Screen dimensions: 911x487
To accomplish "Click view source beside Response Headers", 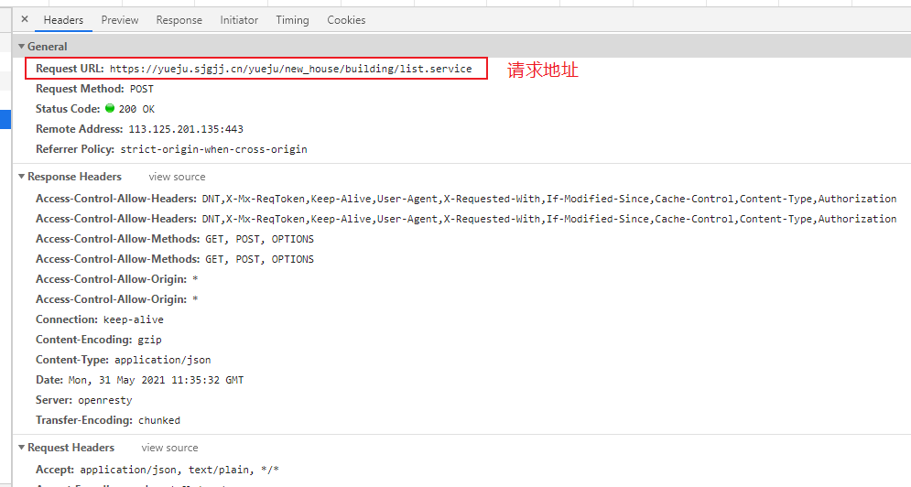I will pyautogui.click(x=177, y=177).
